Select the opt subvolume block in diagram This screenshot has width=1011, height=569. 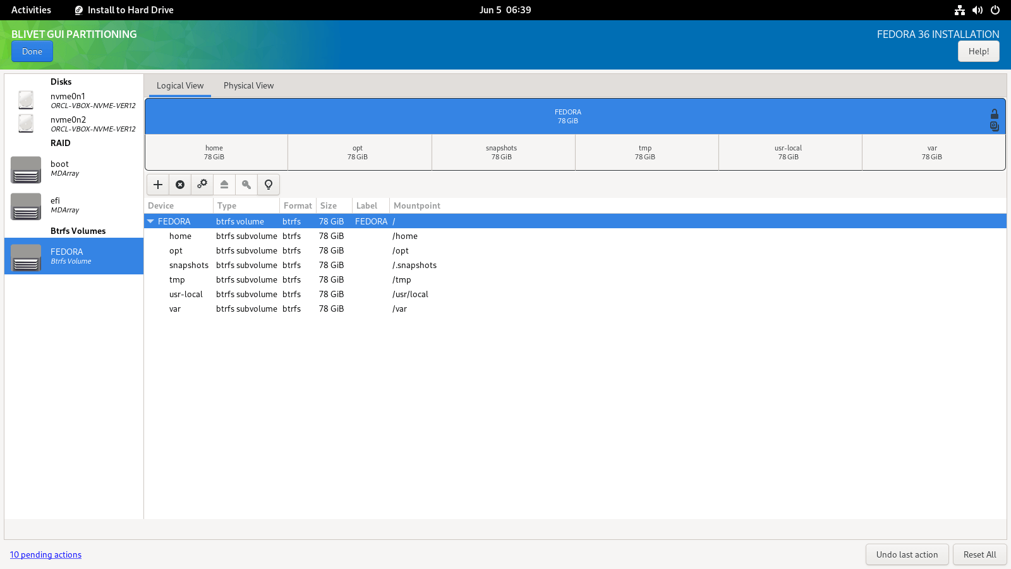tap(360, 152)
